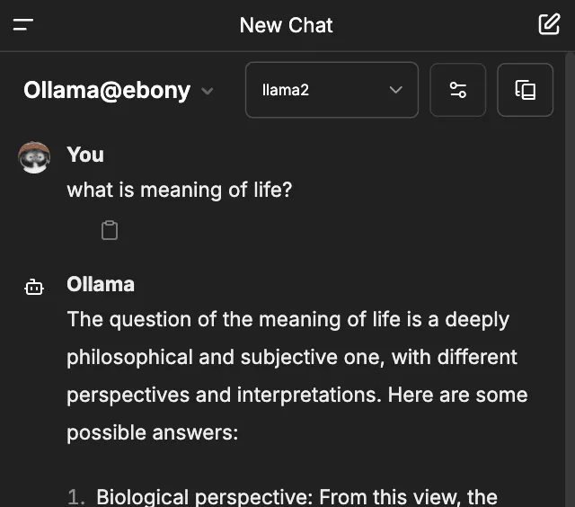Start a new chat with the compose icon
The height and width of the screenshot is (507, 575).
(549, 24)
